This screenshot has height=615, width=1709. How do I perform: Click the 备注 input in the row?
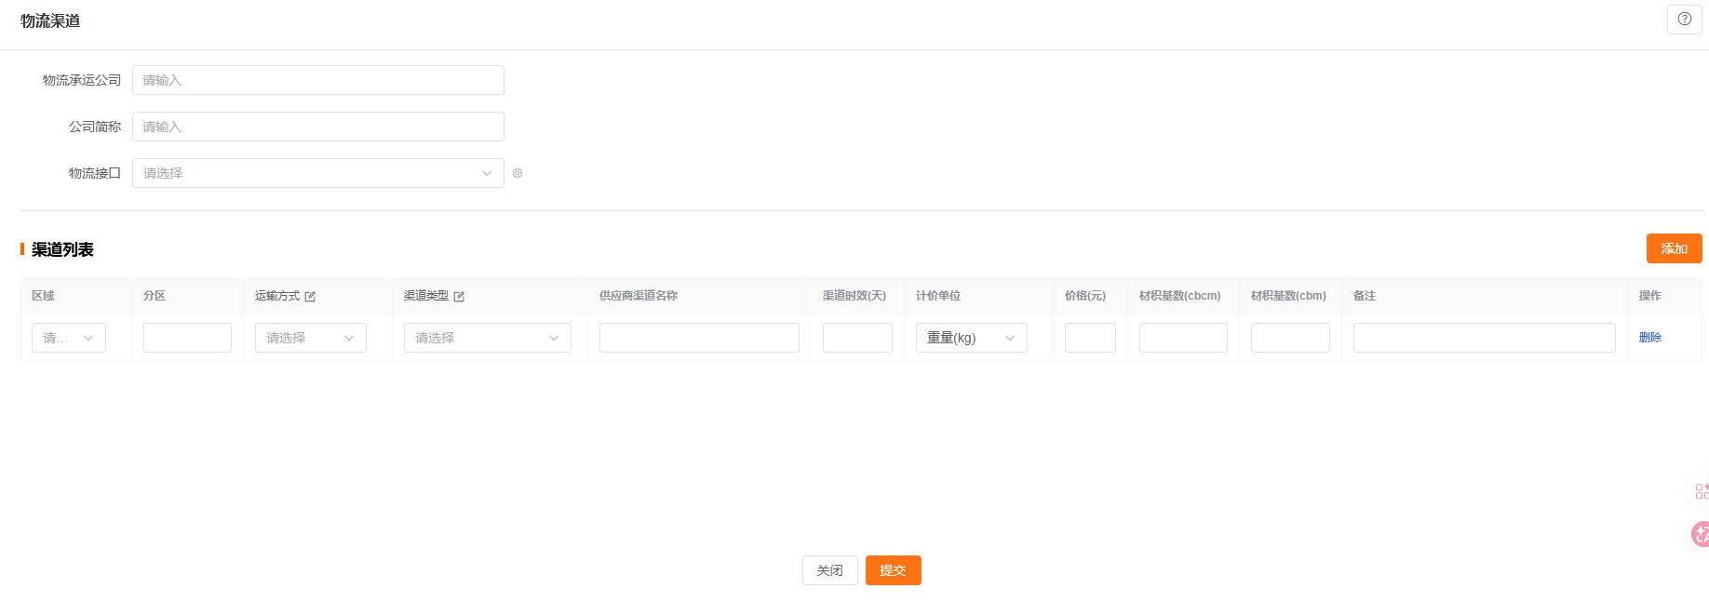(x=1484, y=338)
